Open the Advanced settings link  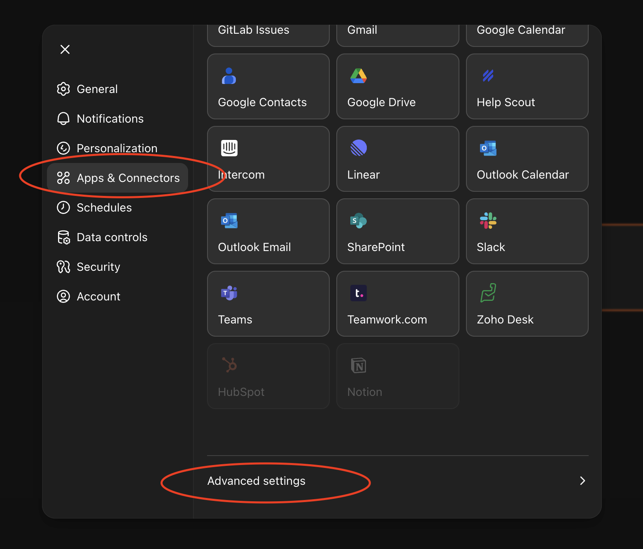[x=256, y=480]
